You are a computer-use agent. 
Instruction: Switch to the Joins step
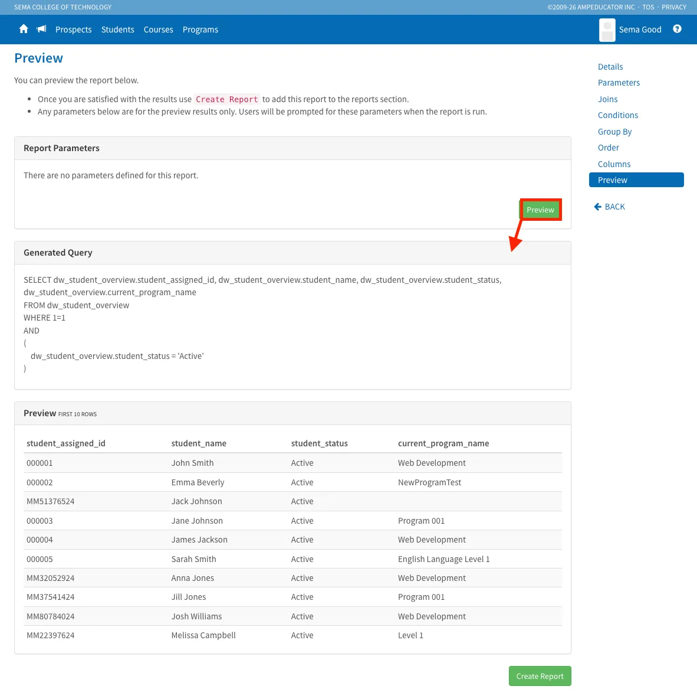click(607, 99)
